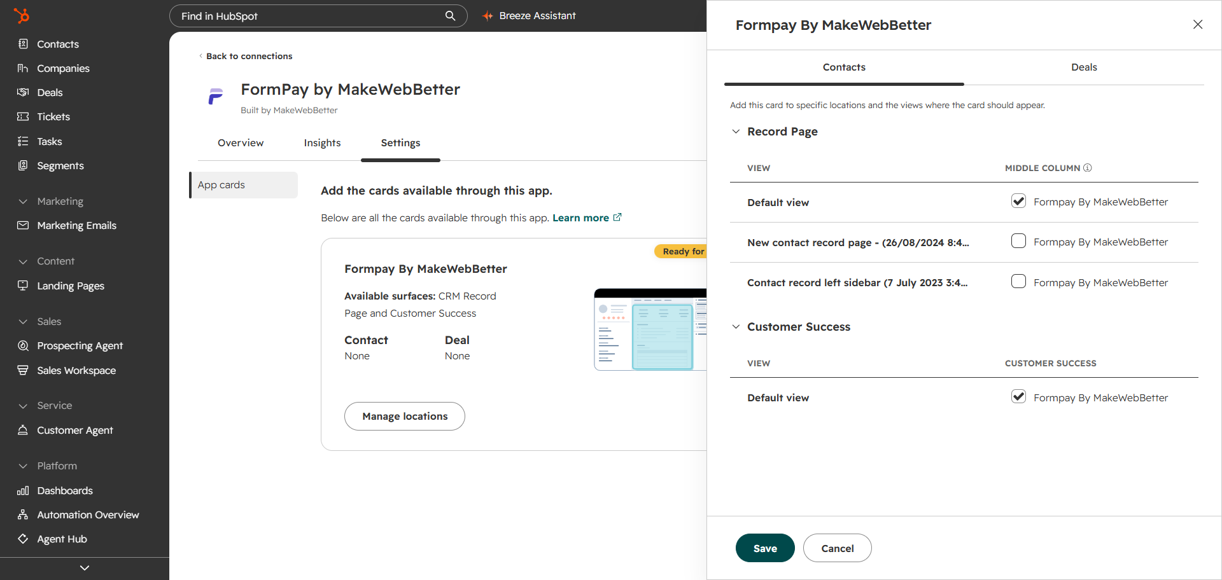Collapse the Record Page section

pos(736,132)
